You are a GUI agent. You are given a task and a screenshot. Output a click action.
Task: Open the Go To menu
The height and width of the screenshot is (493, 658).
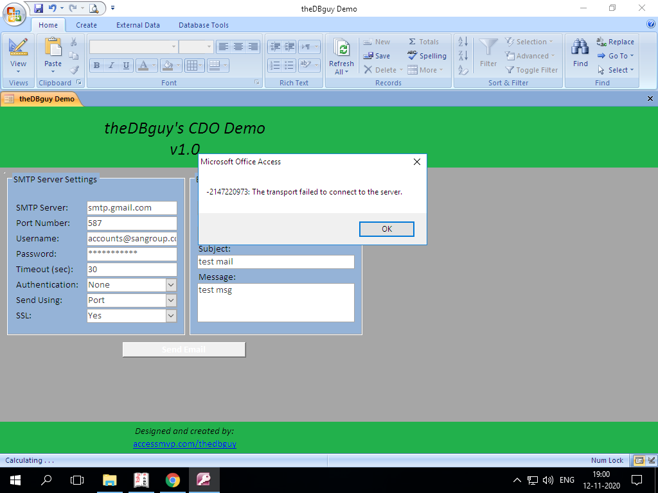tap(615, 56)
